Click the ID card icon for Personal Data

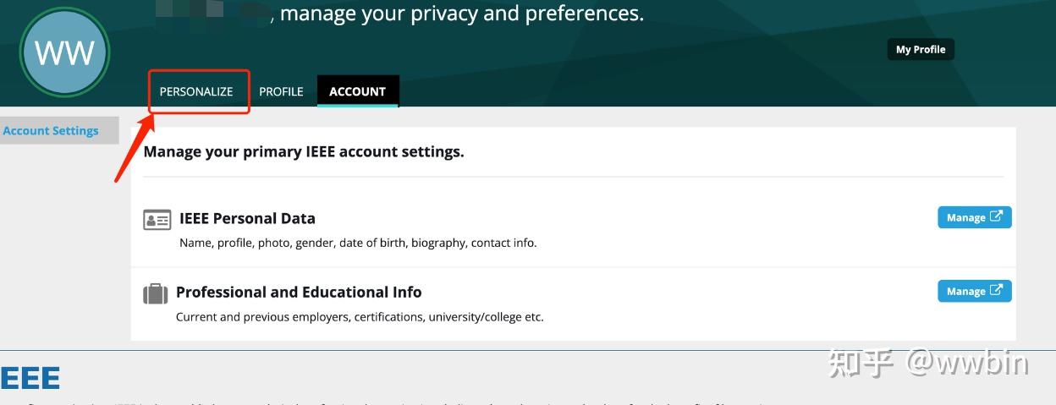point(157,220)
